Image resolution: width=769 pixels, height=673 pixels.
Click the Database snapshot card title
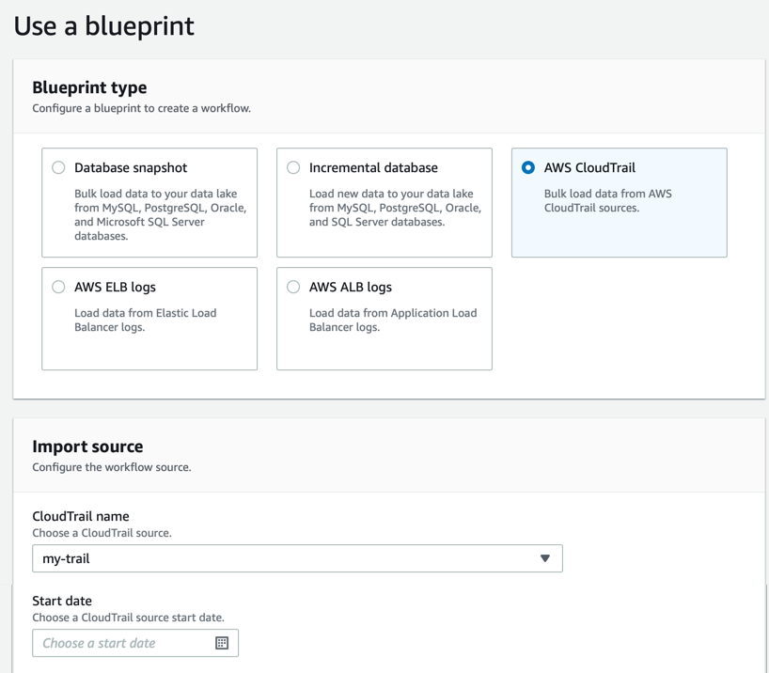coord(131,167)
